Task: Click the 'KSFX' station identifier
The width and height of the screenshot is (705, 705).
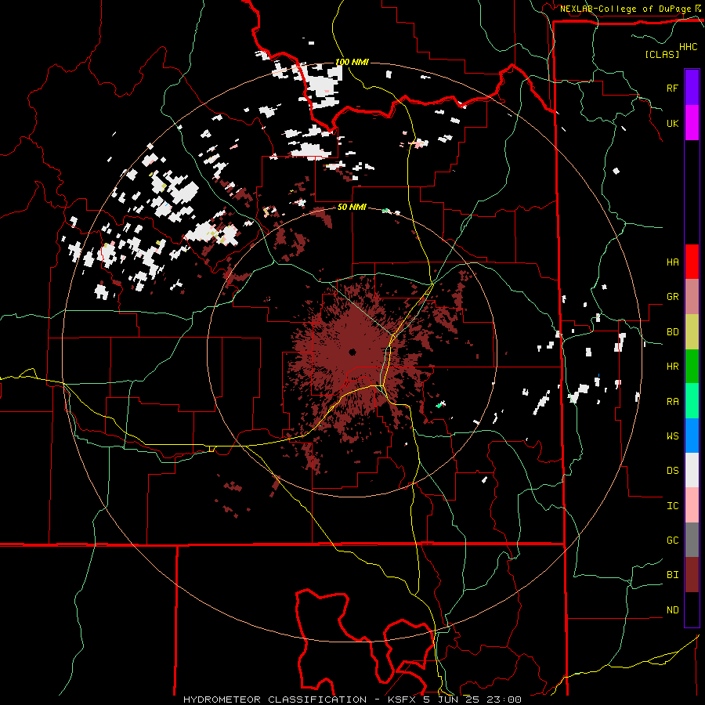Action: 403,700
